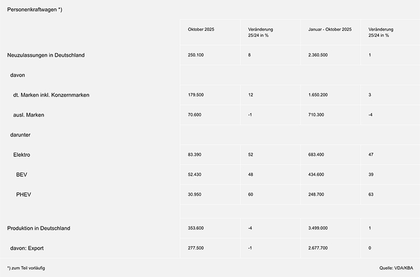420x277 pixels.
Task: Click the Oktober 2025 column header
Action: pos(201,29)
